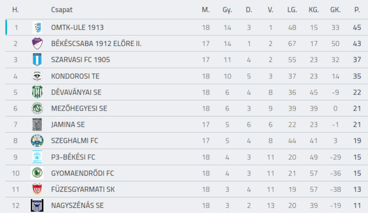This screenshot has width=368, height=213.
Task: Click the Kondorosi TE club logo
Action: [x=37, y=76]
